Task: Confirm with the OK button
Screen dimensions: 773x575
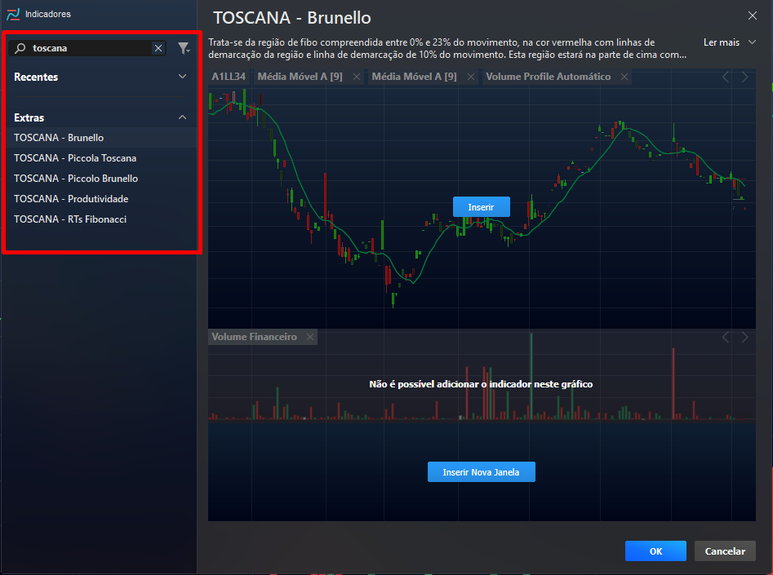Action: (655, 551)
